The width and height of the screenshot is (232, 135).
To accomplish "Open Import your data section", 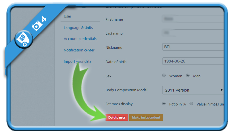I will coord(78,61).
